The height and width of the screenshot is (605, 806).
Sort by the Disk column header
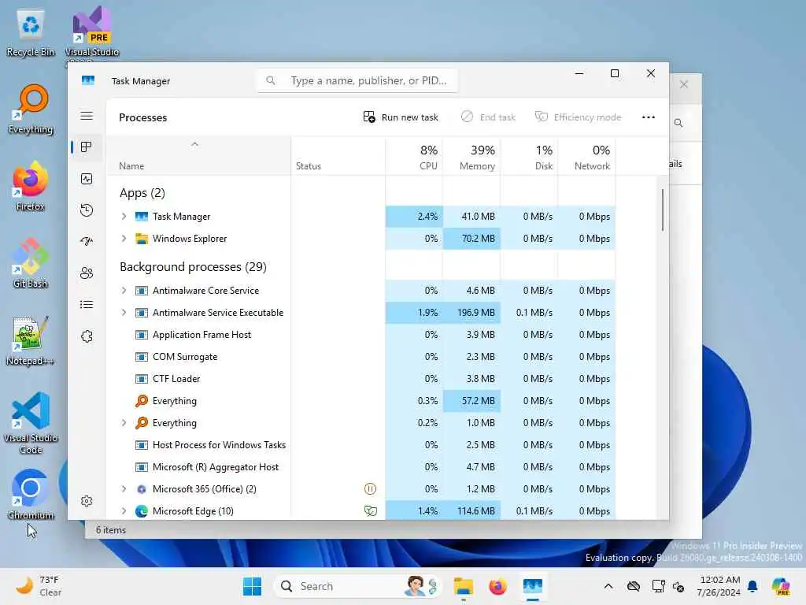[529, 157]
